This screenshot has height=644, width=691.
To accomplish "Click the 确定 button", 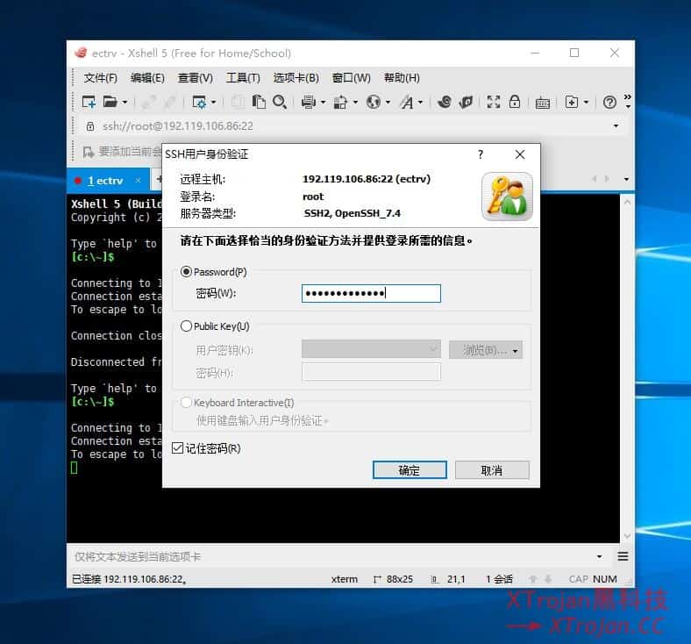I will [x=410, y=470].
